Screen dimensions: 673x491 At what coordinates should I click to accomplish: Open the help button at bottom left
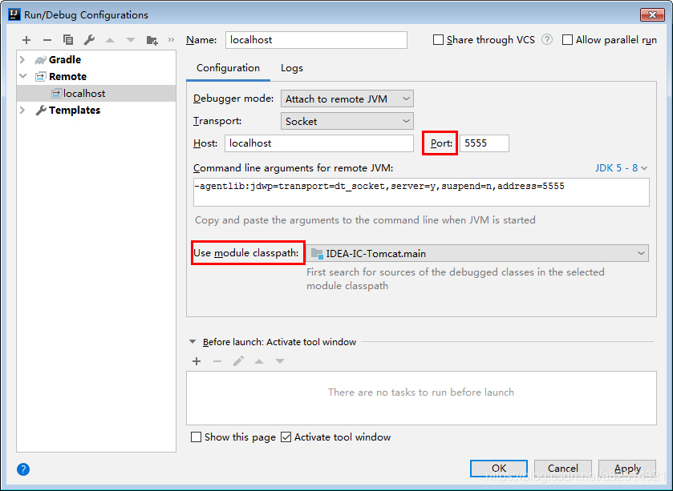pyautogui.click(x=23, y=469)
